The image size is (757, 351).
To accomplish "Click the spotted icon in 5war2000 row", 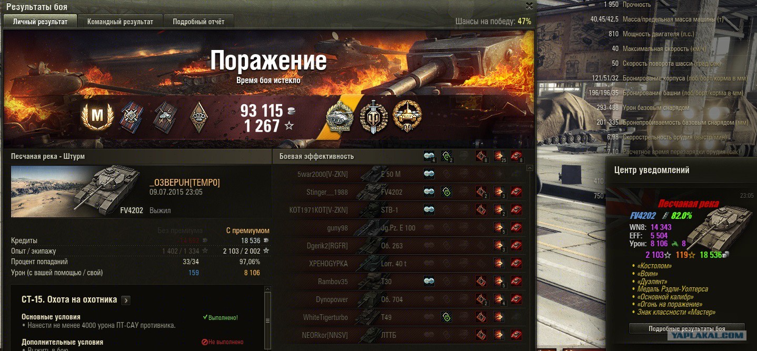I will click(429, 174).
